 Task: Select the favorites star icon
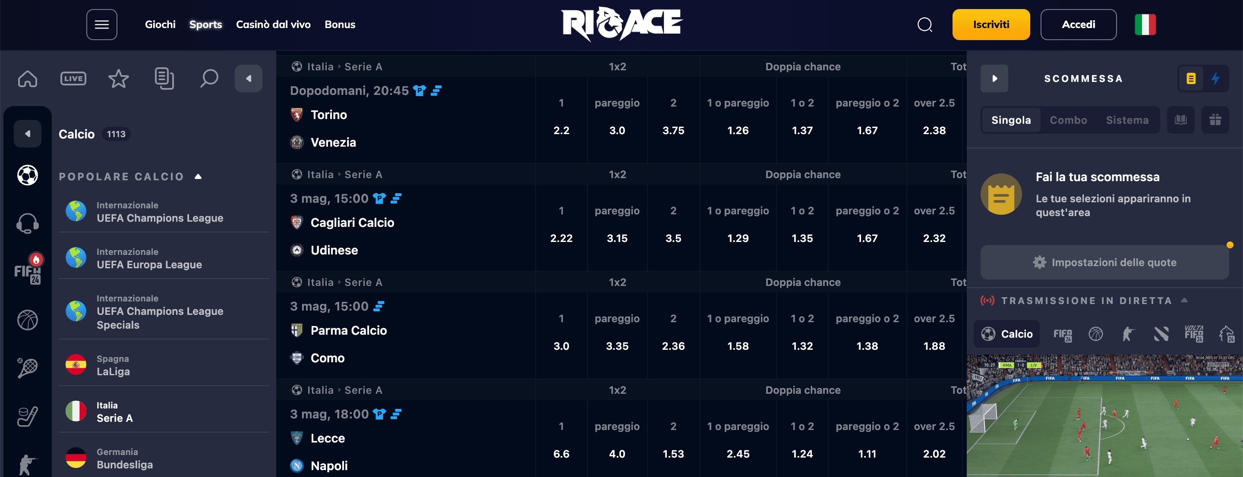[x=118, y=78]
